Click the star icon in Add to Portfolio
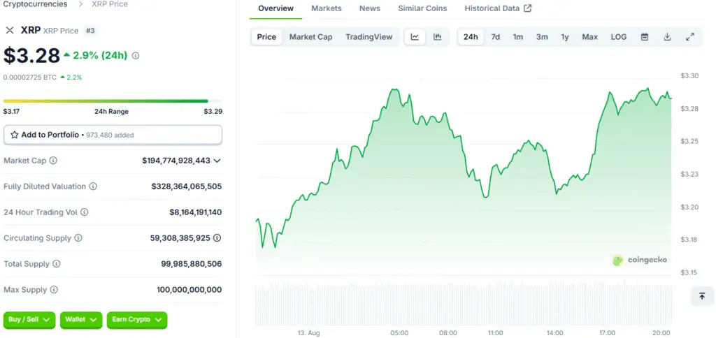716x338 pixels. pos(15,135)
